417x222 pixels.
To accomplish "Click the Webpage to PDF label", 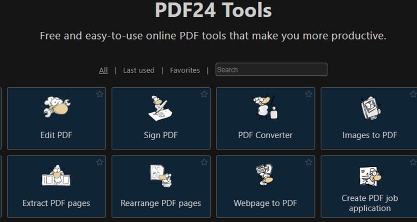I will click(x=266, y=203).
